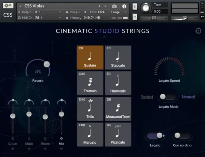
Task: Select the MeasuredTrem articulation
Action: pyautogui.click(x=118, y=109)
